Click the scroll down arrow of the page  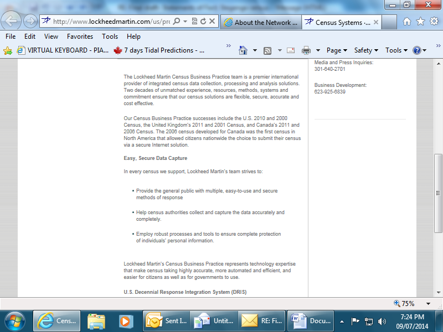[x=438, y=293]
